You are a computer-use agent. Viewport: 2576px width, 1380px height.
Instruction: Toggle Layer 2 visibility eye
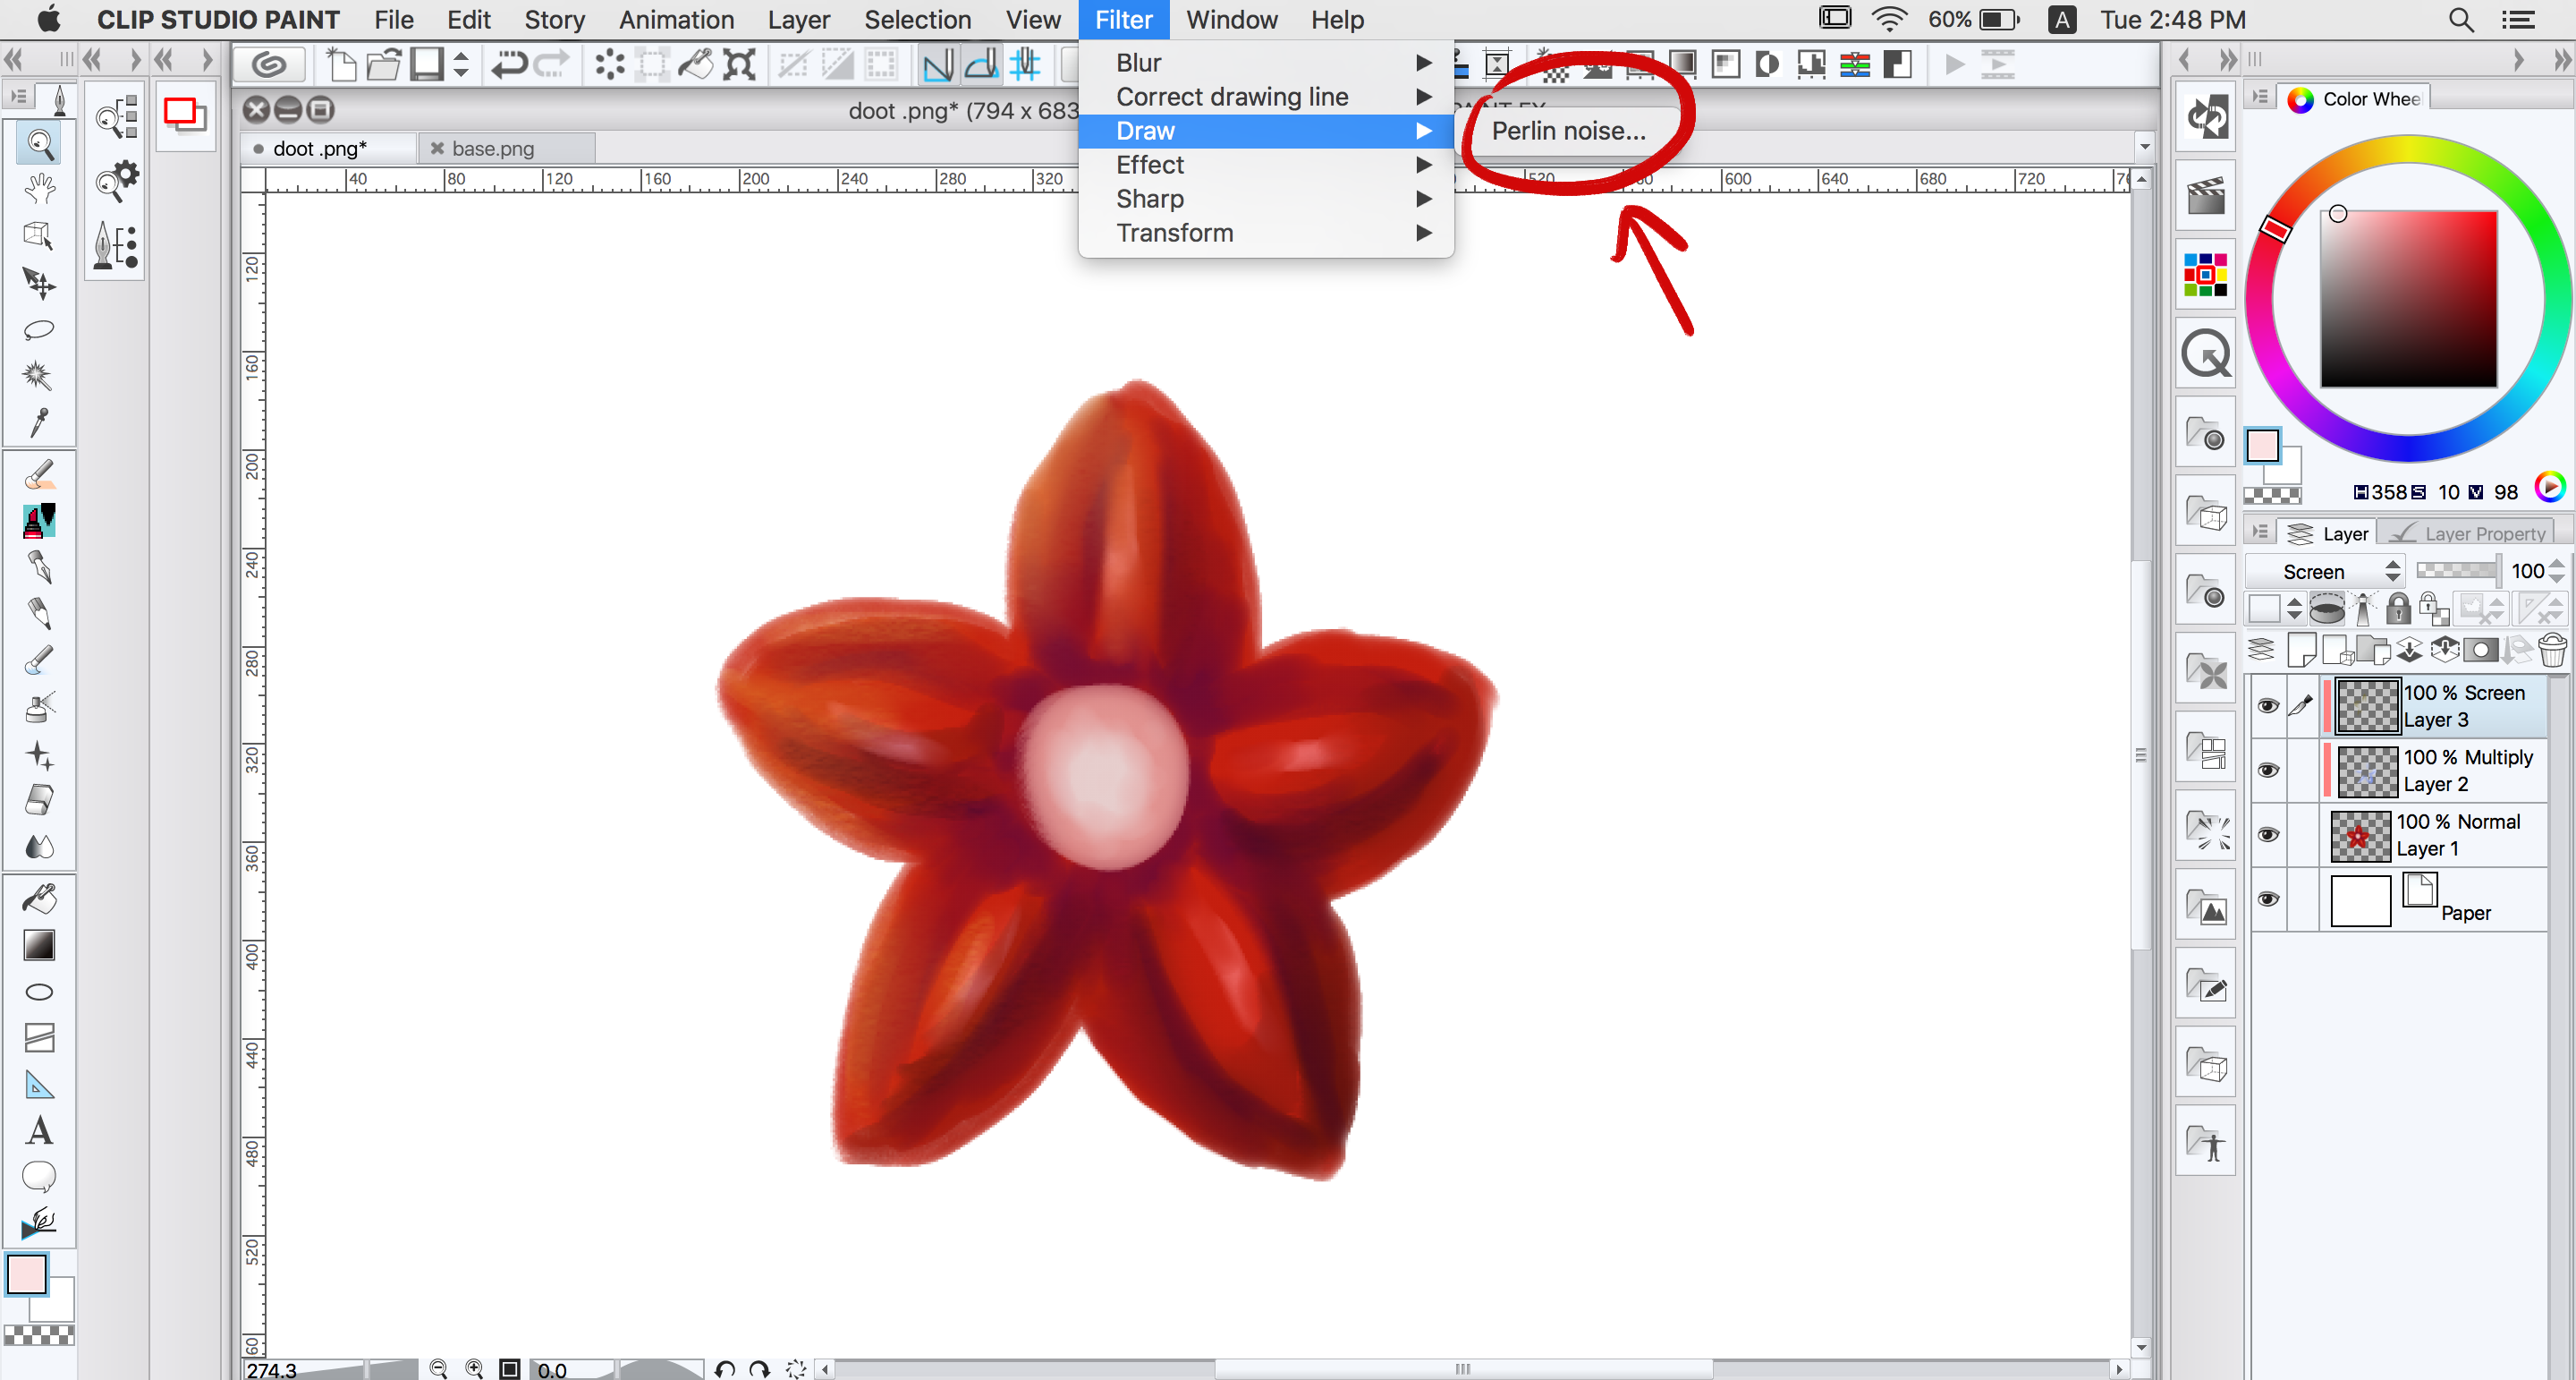pos(2268,770)
